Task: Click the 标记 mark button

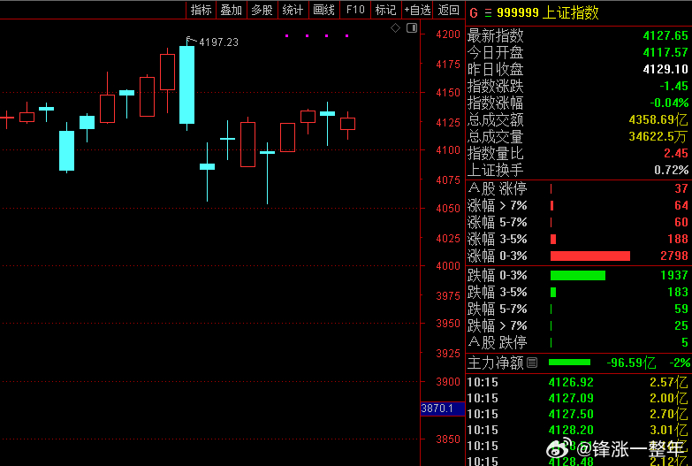Action: coord(385,10)
